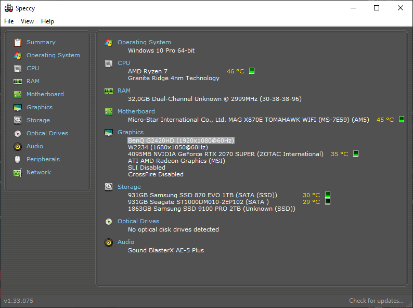Image resolution: width=413 pixels, height=308 pixels.
Task: Click the Graphics monitor icon in sidebar
Action: point(18,107)
